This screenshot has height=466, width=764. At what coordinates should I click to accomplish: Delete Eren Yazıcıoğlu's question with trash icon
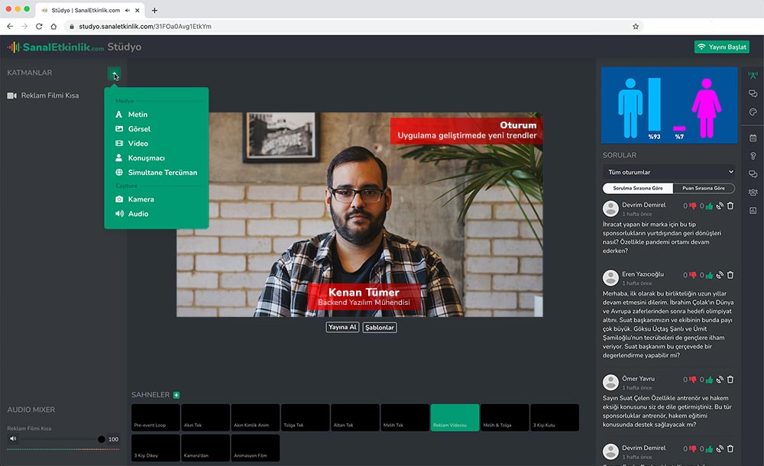click(x=730, y=275)
